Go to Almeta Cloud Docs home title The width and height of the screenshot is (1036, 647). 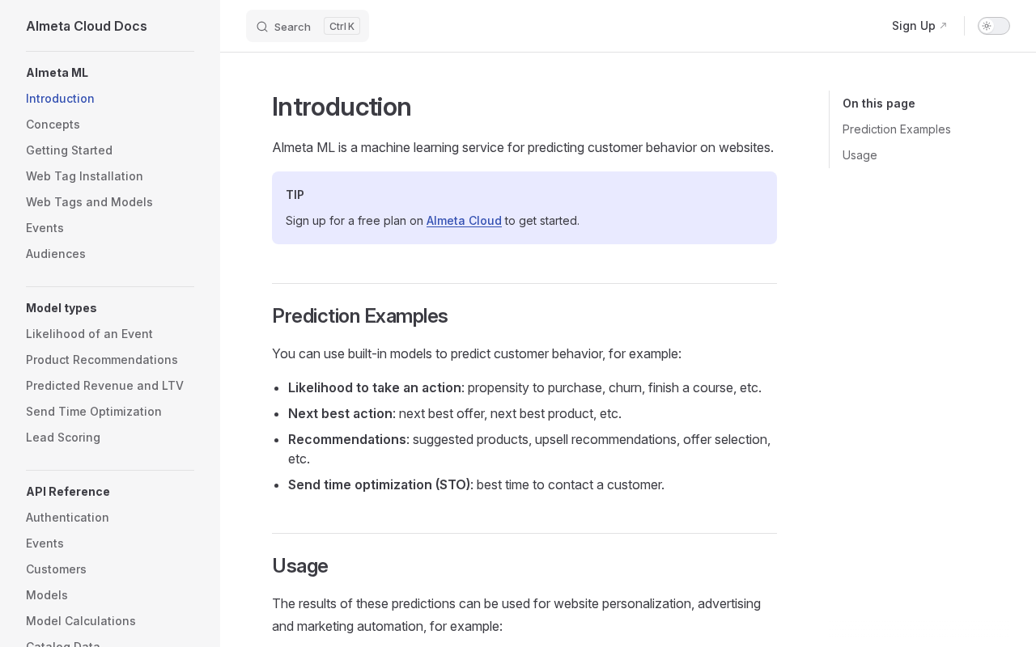click(87, 26)
